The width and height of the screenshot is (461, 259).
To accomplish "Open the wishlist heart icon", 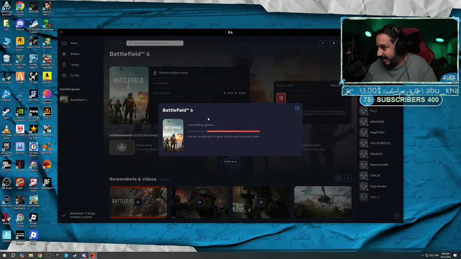I will point(323,43).
